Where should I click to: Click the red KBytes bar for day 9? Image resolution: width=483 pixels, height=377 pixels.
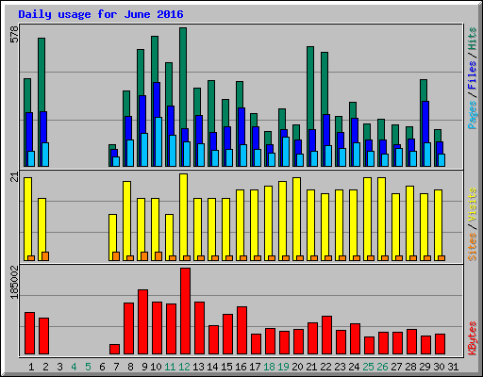coord(142,322)
